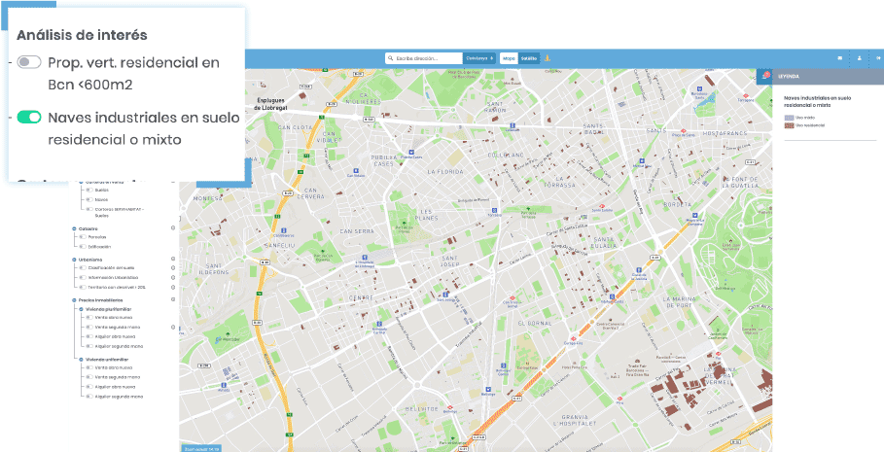The image size is (884, 452).
Task: Click the 'PUBILLA CASES' map label
Action: coord(386,160)
